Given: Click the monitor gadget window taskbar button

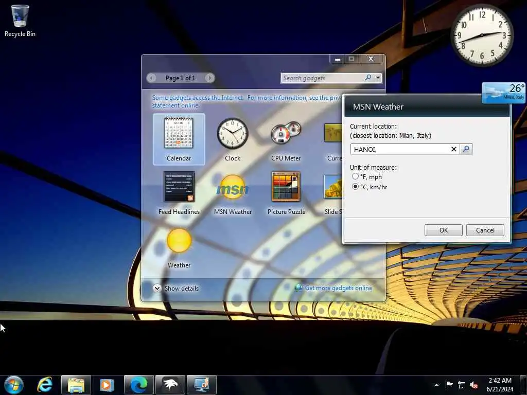Looking at the screenshot, I should point(201,385).
